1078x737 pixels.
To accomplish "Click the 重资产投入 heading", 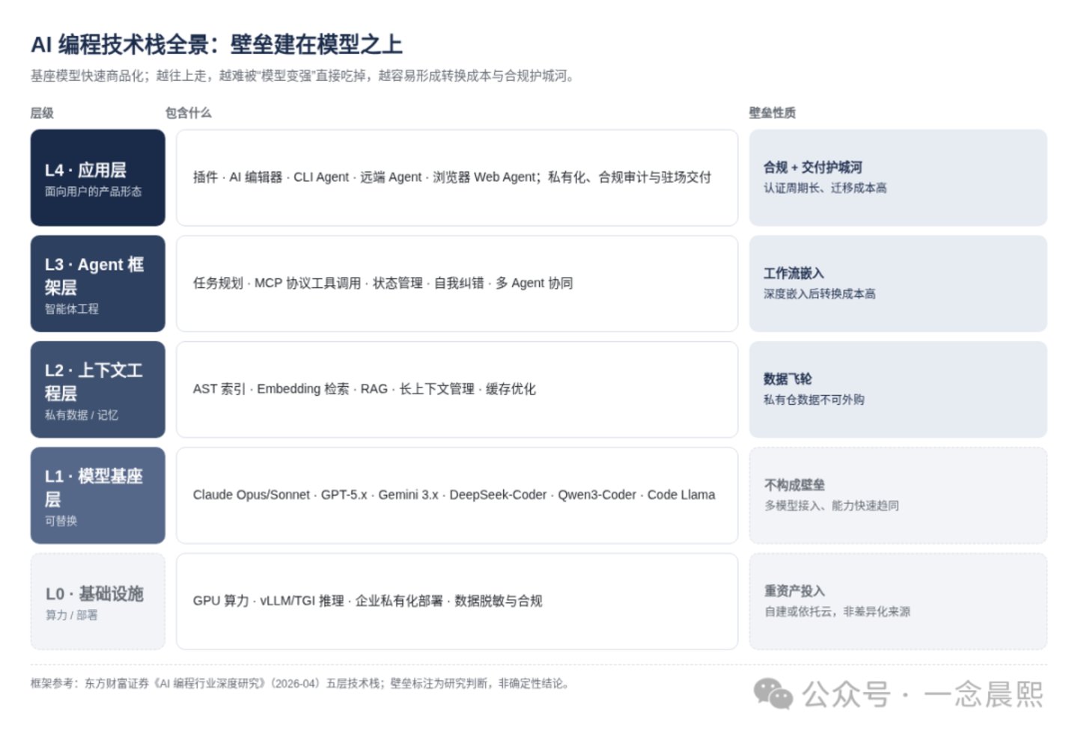I will click(x=794, y=591).
